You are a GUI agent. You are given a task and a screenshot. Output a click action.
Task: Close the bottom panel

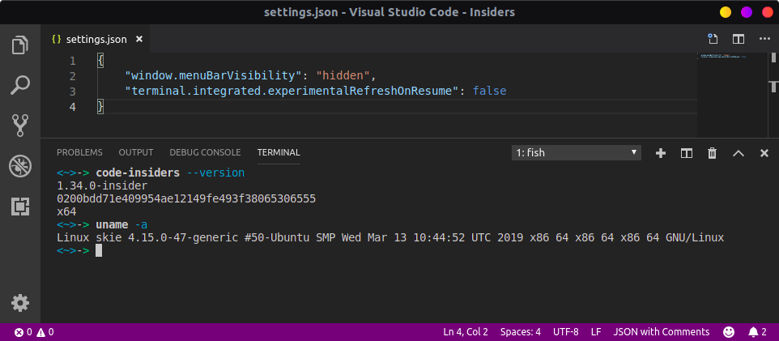(x=764, y=153)
